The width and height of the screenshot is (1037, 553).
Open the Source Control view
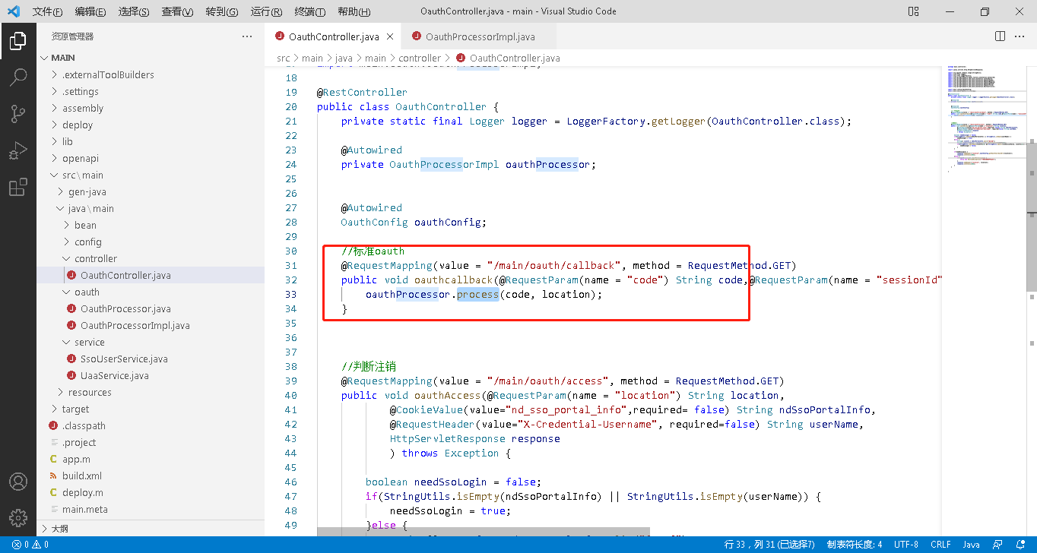pyautogui.click(x=18, y=114)
